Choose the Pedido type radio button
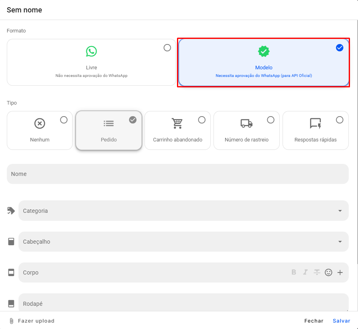The height and width of the screenshot is (329, 358). tap(133, 120)
